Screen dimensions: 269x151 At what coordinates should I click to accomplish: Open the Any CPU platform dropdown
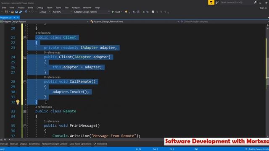62,12
